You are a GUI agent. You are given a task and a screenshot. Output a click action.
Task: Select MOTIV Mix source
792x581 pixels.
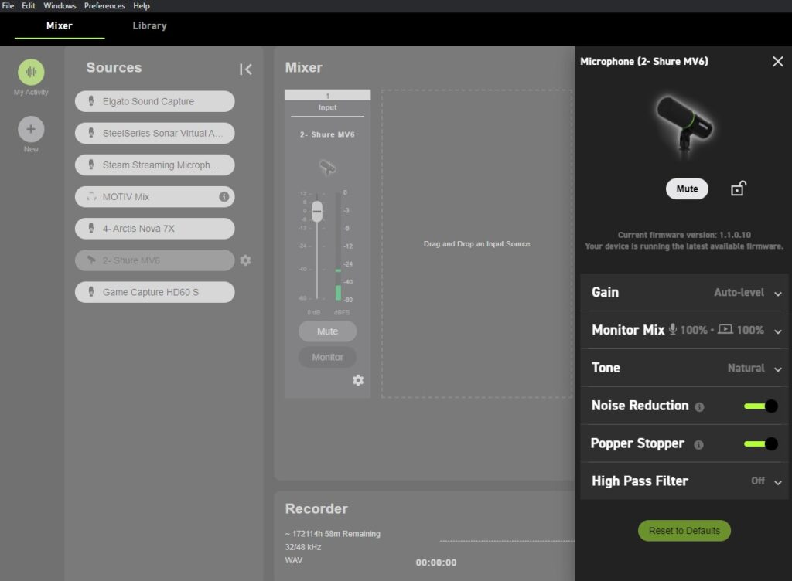155,197
